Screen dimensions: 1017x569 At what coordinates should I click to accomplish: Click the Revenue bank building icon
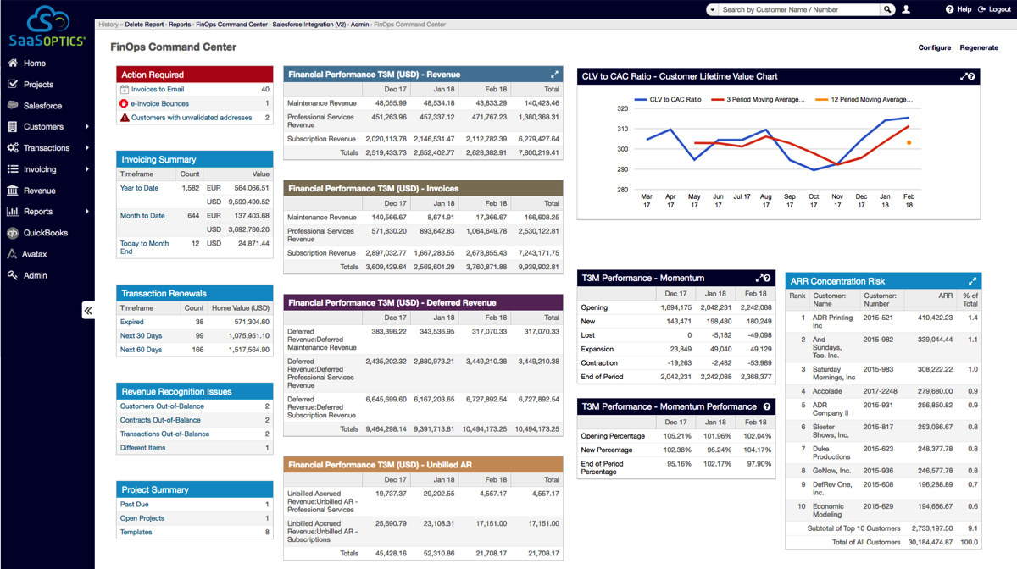13,191
